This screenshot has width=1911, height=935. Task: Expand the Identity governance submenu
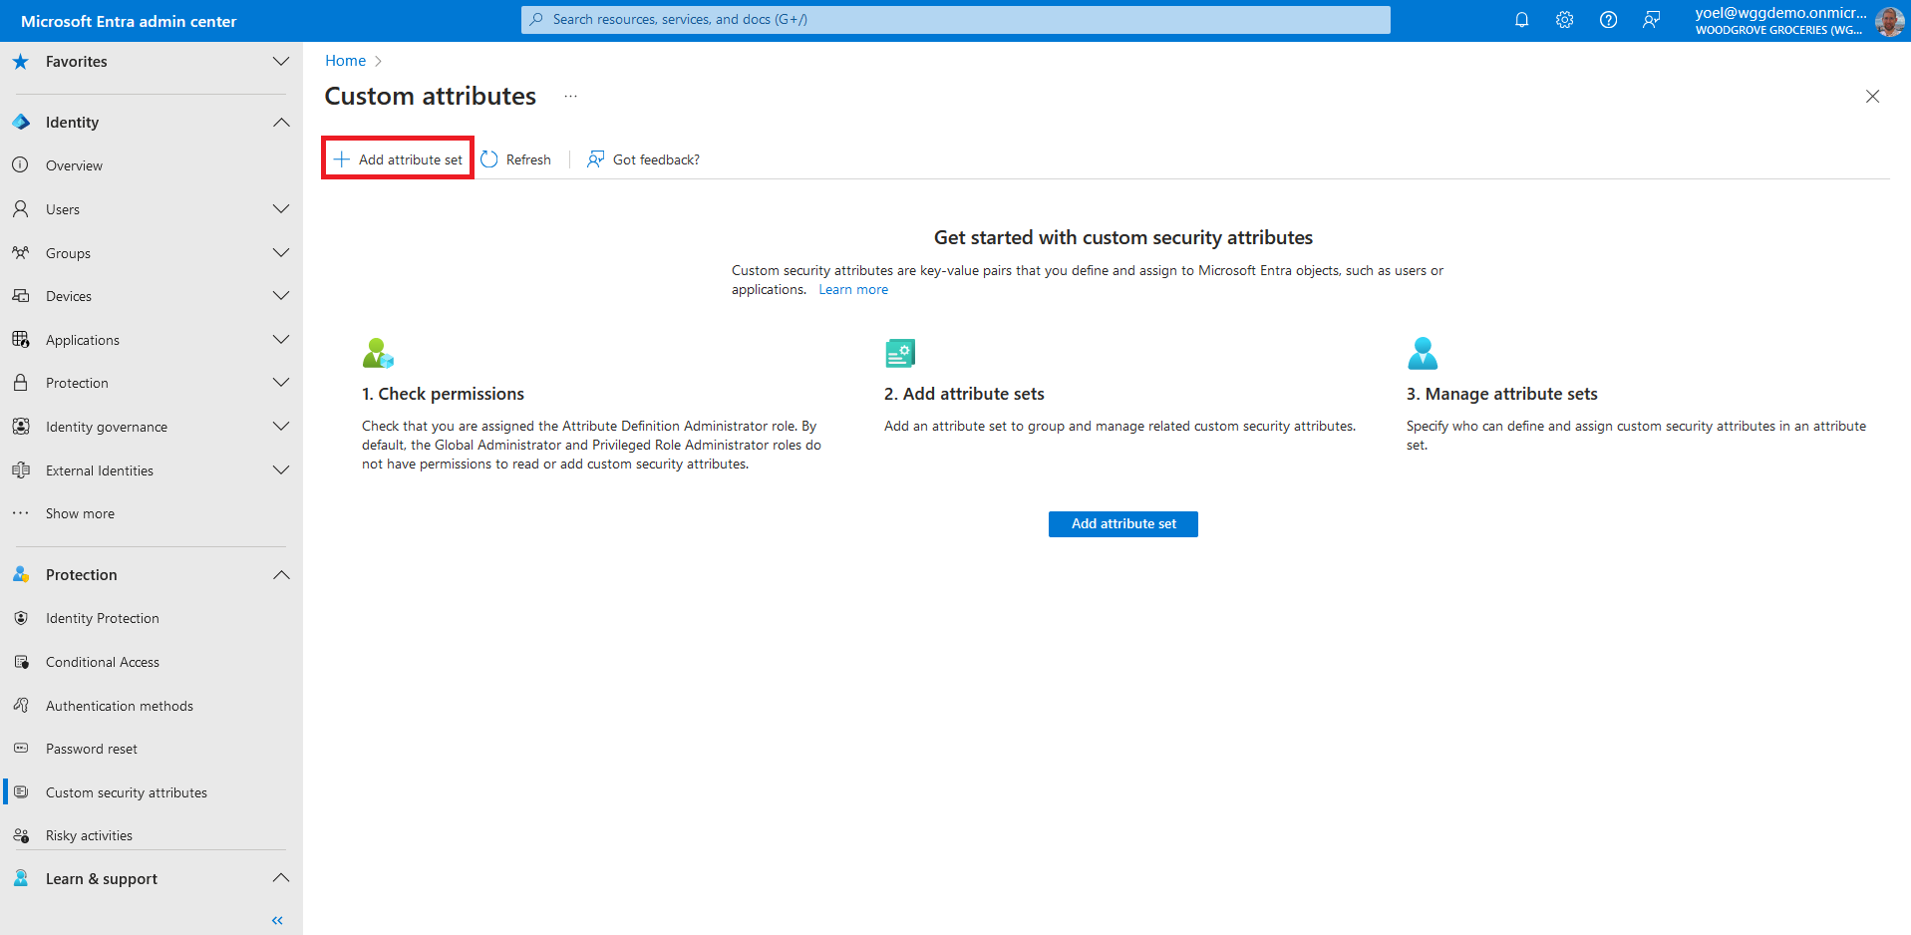point(281,427)
